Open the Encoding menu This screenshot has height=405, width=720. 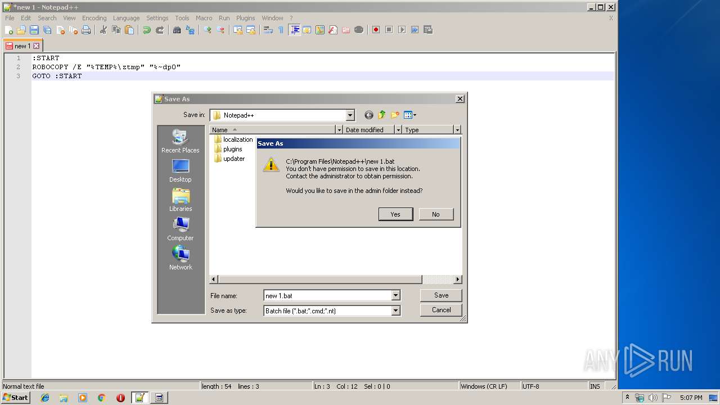pos(94,18)
